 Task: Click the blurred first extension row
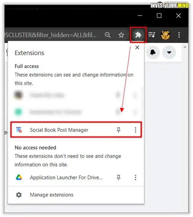click(76, 95)
